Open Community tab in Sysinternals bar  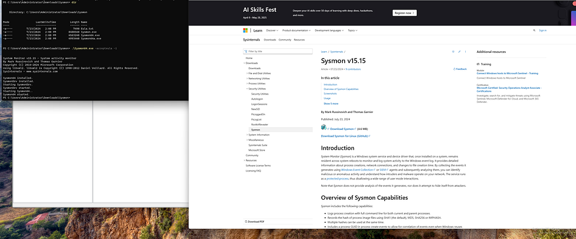pyautogui.click(x=285, y=40)
